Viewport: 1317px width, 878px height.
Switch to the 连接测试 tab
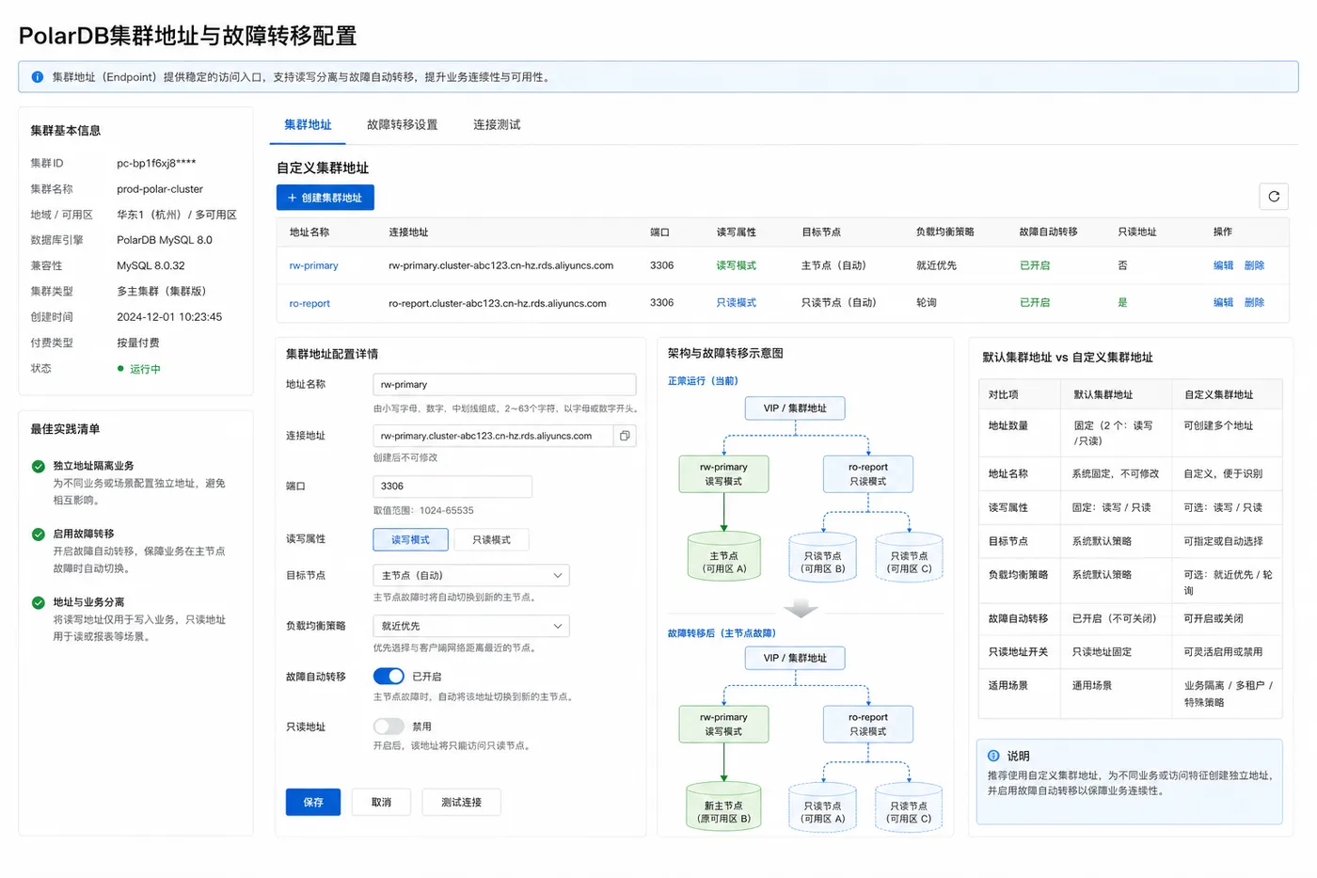[x=497, y=124]
